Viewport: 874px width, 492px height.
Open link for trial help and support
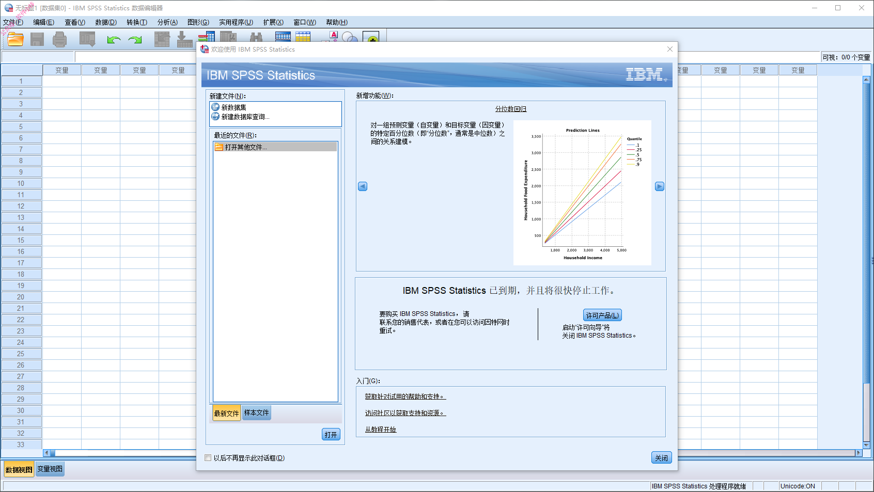point(405,396)
